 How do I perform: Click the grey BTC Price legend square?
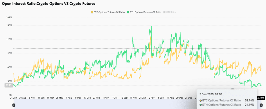(x=164, y=12)
